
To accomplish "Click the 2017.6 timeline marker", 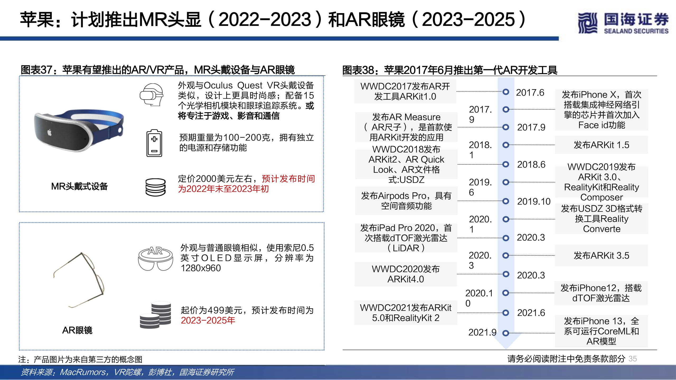I will click(x=506, y=92).
